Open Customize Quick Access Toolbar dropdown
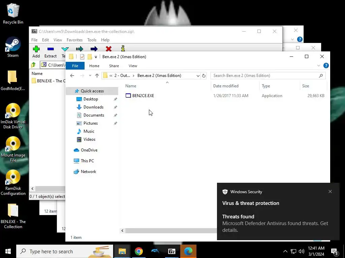 96,57
